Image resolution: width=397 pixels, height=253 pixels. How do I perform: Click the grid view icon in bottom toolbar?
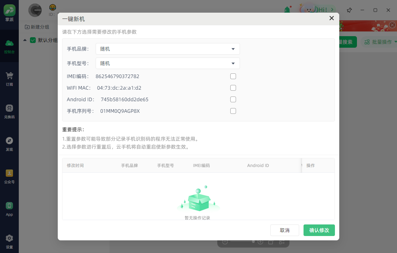click(x=282, y=242)
